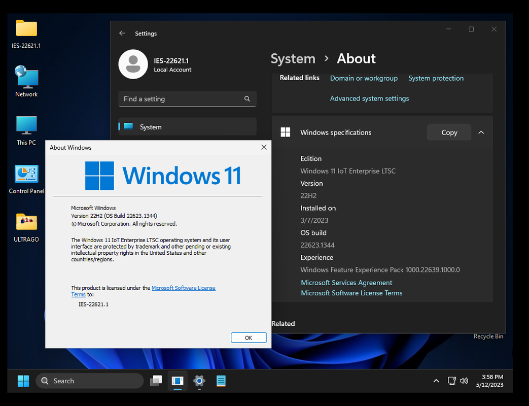Click the OS build value 22623.1344

tap(318, 245)
